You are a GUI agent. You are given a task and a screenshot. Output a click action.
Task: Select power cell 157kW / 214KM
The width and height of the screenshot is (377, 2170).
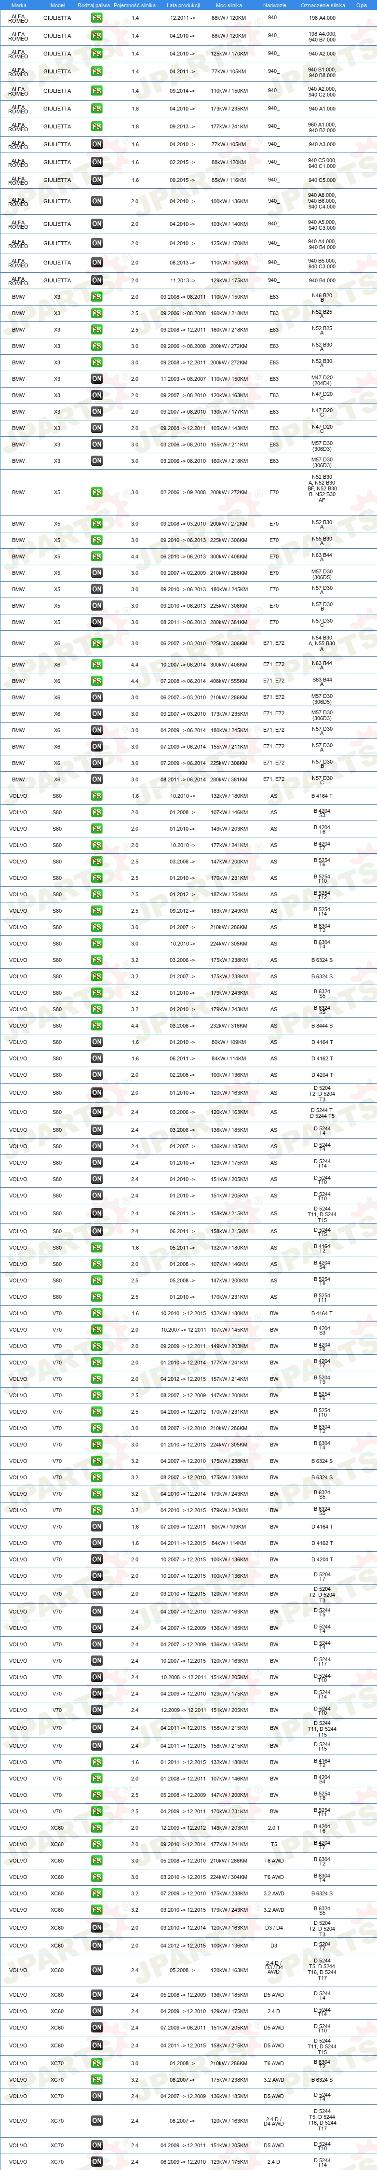pos(229,1379)
